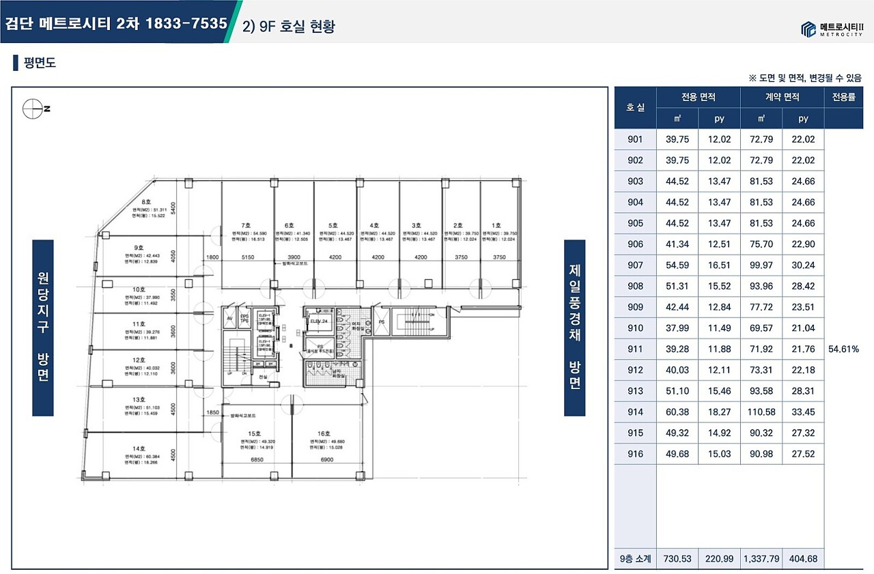Click the 전용 면적 column header

tap(699, 98)
